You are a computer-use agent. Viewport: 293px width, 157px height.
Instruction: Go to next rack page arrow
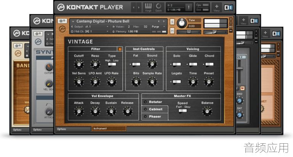pyautogui.click(x=138, y=8)
